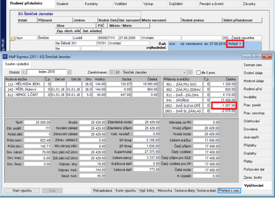The height and width of the screenshot is (198, 275).
Task: Open Přehled o zam. button
Action: click(x=229, y=190)
